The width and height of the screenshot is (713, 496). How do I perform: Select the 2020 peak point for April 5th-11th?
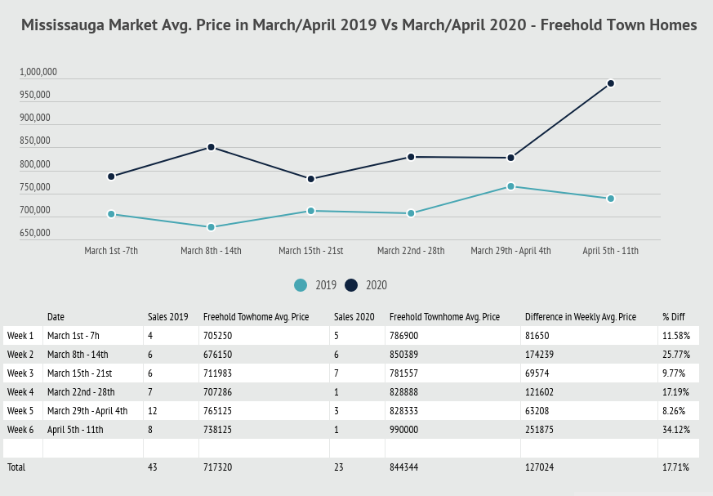611,83
